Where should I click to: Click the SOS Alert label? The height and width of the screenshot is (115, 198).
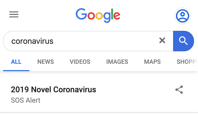click(25, 100)
